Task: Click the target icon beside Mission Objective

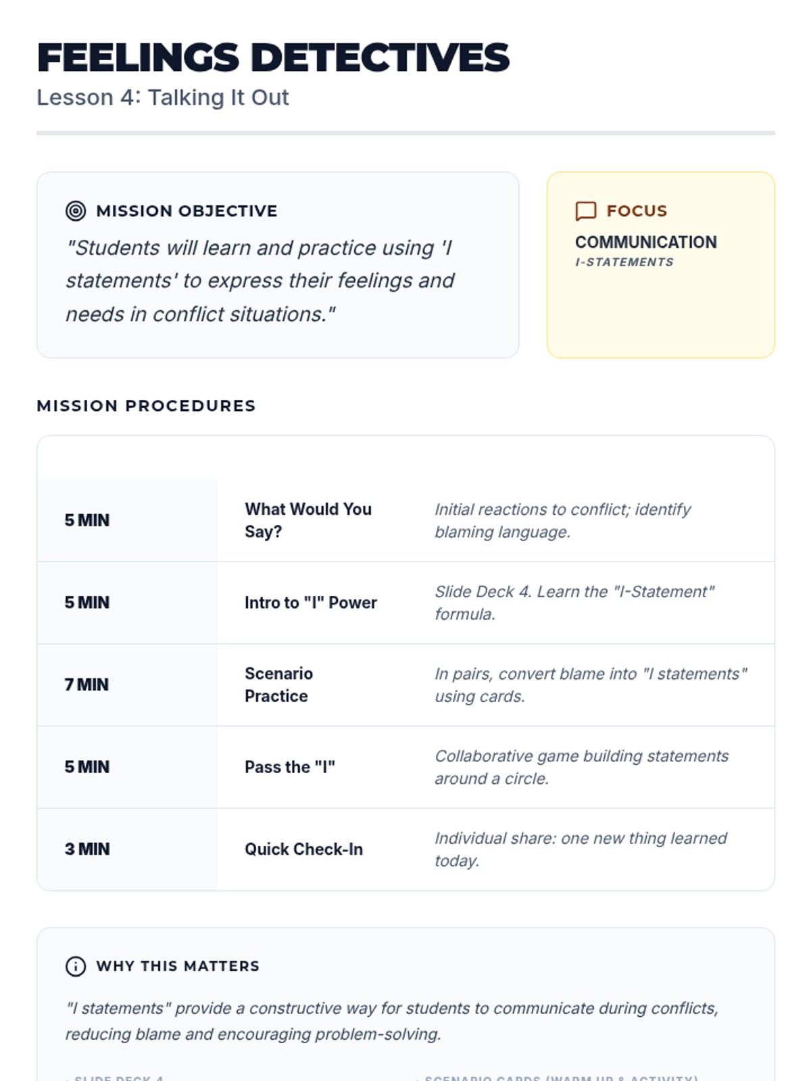Action: click(x=76, y=211)
